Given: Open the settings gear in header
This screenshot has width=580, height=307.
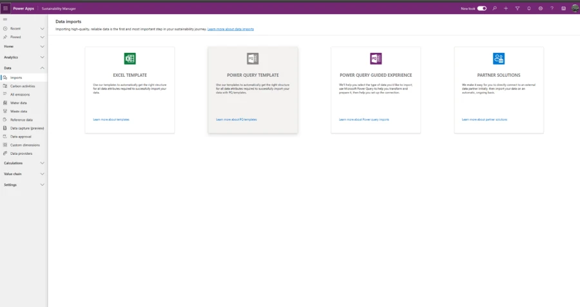Looking at the screenshot, I should tap(541, 8).
